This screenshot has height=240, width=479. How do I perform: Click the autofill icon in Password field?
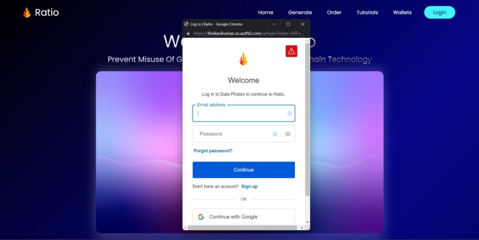(275, 134)
